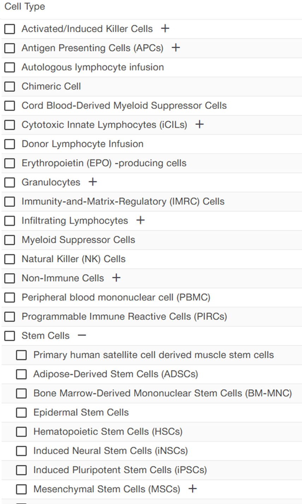
Task: Click the Donor Lymphocyte Infusion label
Action: click(x=83, y=144)
